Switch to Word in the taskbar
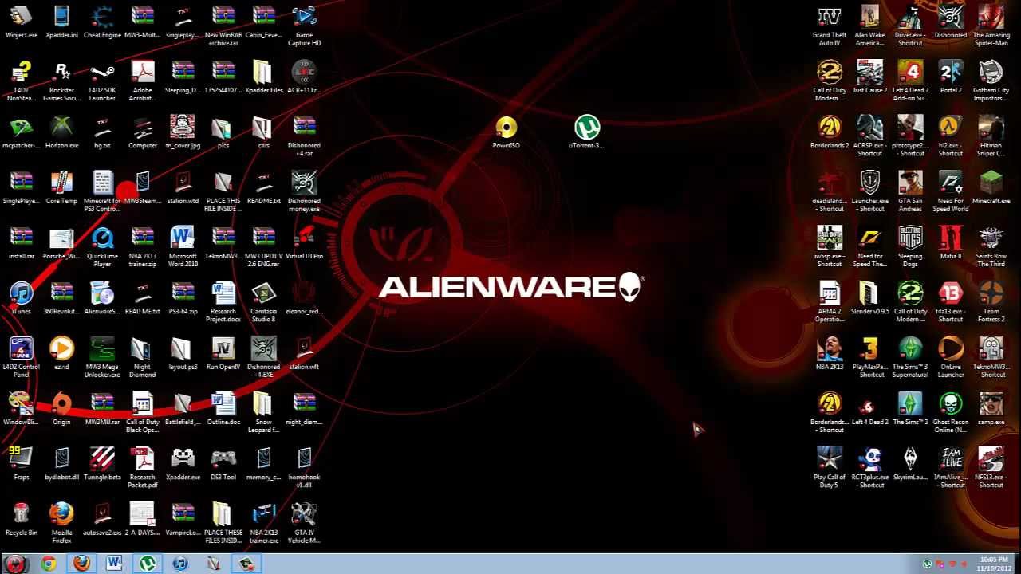 (x=114, y=564)
